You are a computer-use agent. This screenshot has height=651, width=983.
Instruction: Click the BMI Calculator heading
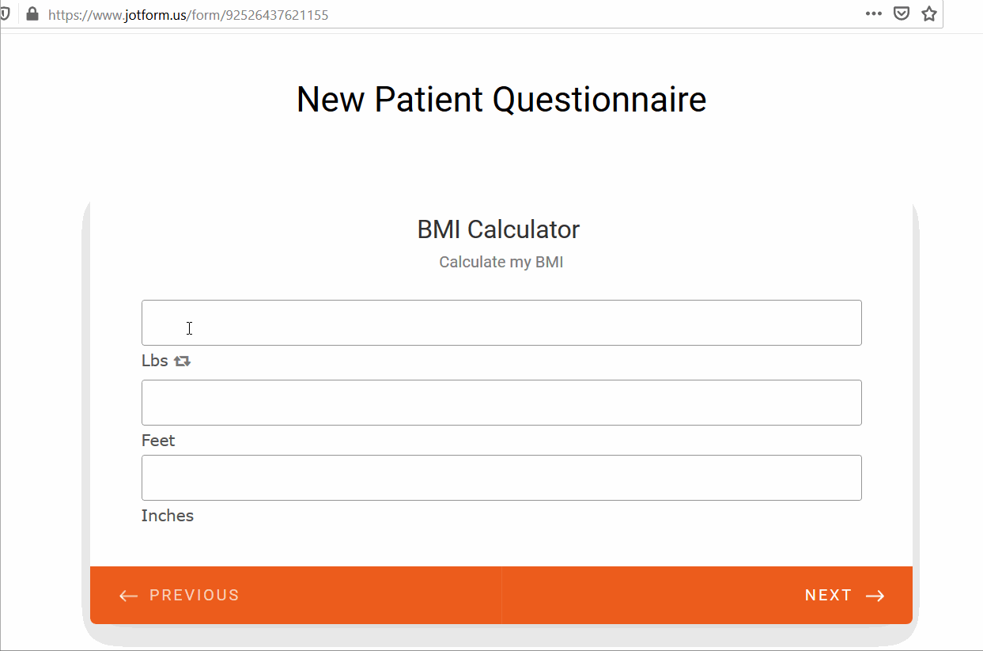point(497,229)
